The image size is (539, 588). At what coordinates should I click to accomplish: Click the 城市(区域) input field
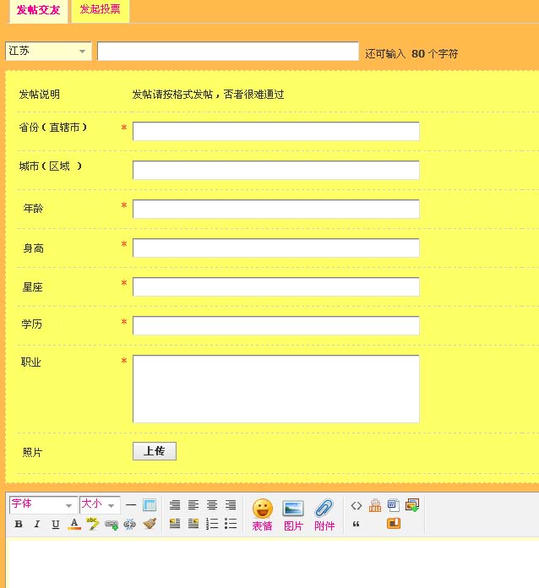click(x=276, y=171)
